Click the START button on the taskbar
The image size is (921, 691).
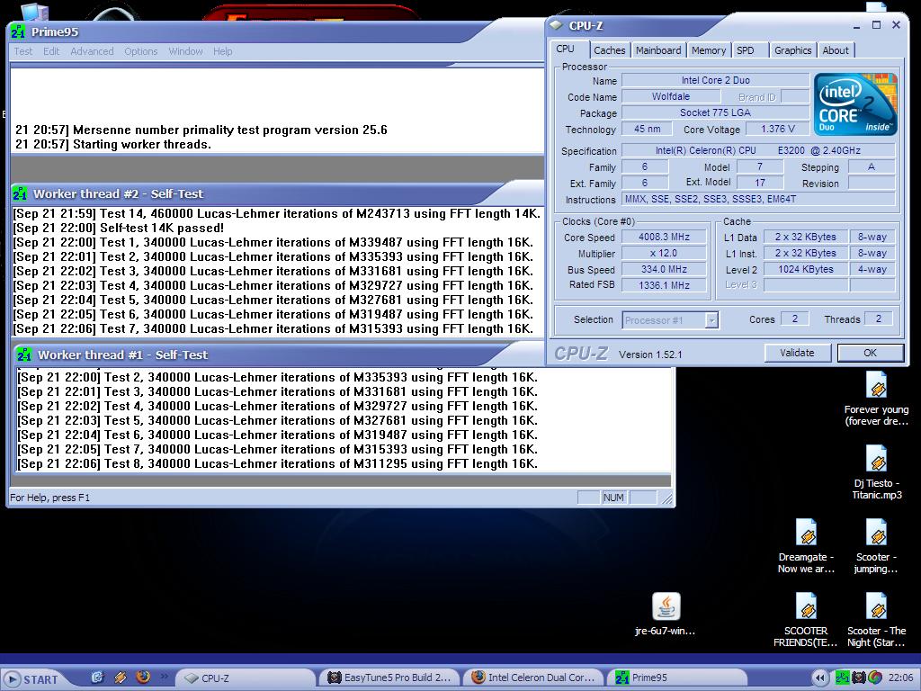coord(33,678)
